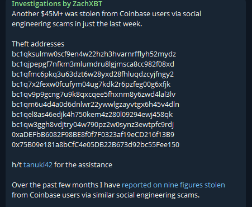Click the address starting with bc1qm6u4d4a0d6
The image size is (252, 207).
pyautogui.click(x=96, y=105)
